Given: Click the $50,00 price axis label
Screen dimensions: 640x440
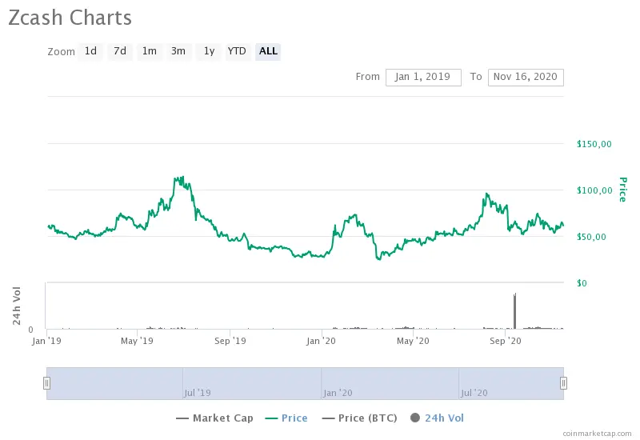Looking at the screenshot, I should pyautogui.click(x=591, y=237).
